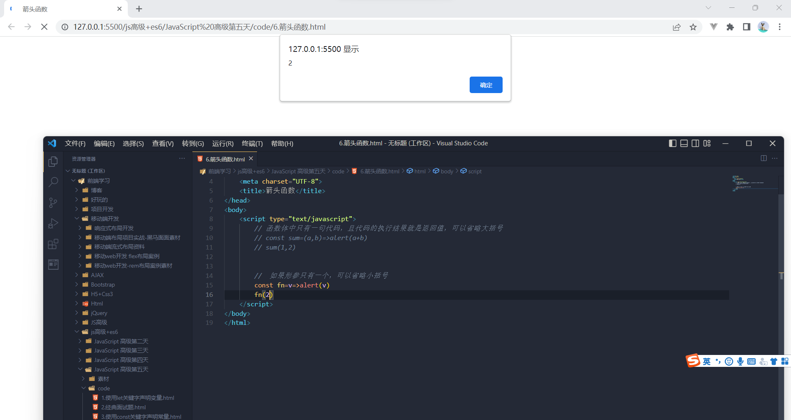The image size is (791, 420).
Task: Bookmark the page via the star icon
Action: click(x=693, y=27)
